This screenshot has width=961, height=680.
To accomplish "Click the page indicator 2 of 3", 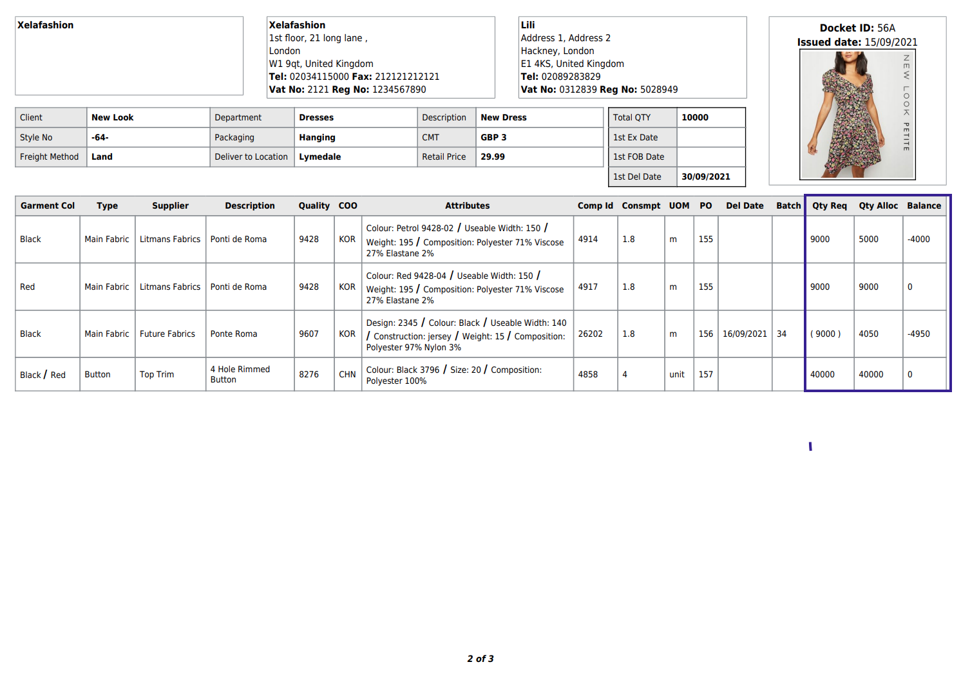I will coord(481,659).
